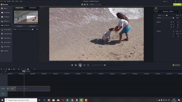The image size is (182, 102).
Task: Click the green Share button
Action: (x=177, y=5)
